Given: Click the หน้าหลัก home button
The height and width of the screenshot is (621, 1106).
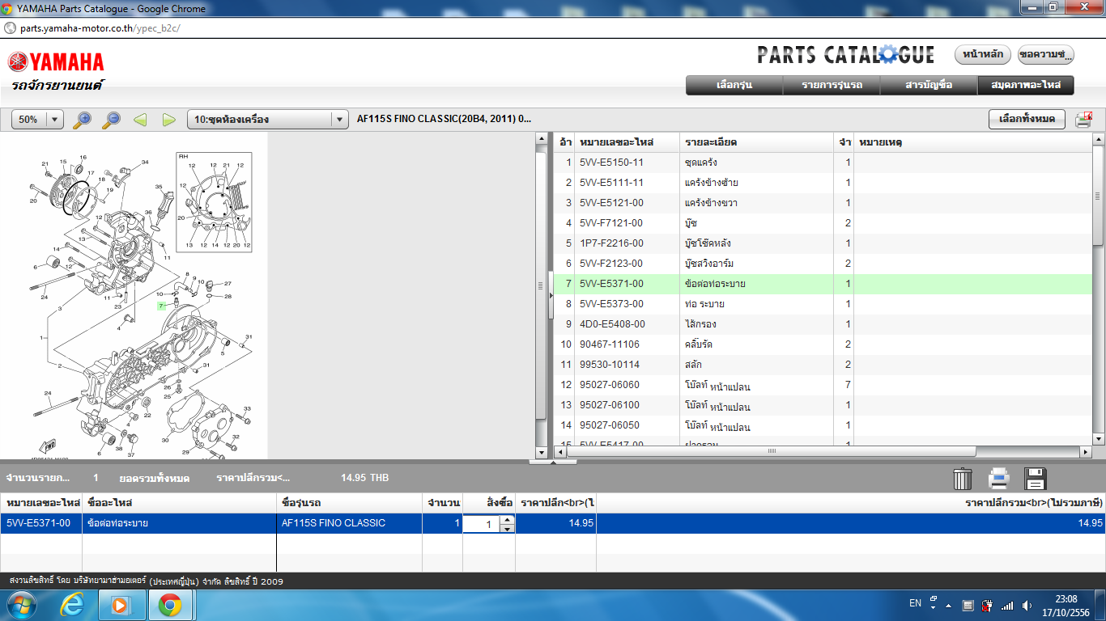Looking at the screenshot, I should tap(984, 55).
